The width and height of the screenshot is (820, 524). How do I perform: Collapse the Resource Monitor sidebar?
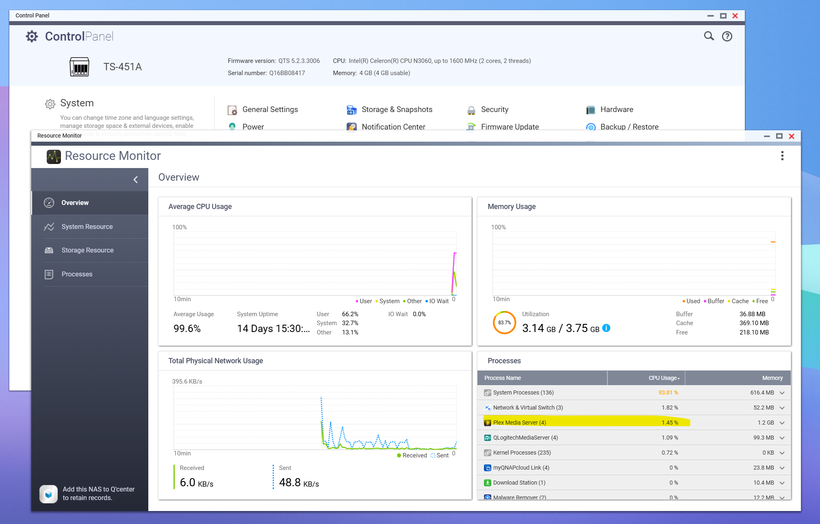(x=136, y=180)
